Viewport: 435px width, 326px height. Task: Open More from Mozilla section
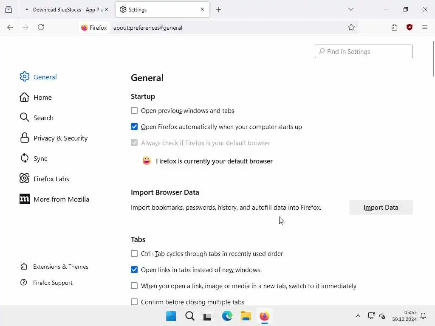click(55, 199)
